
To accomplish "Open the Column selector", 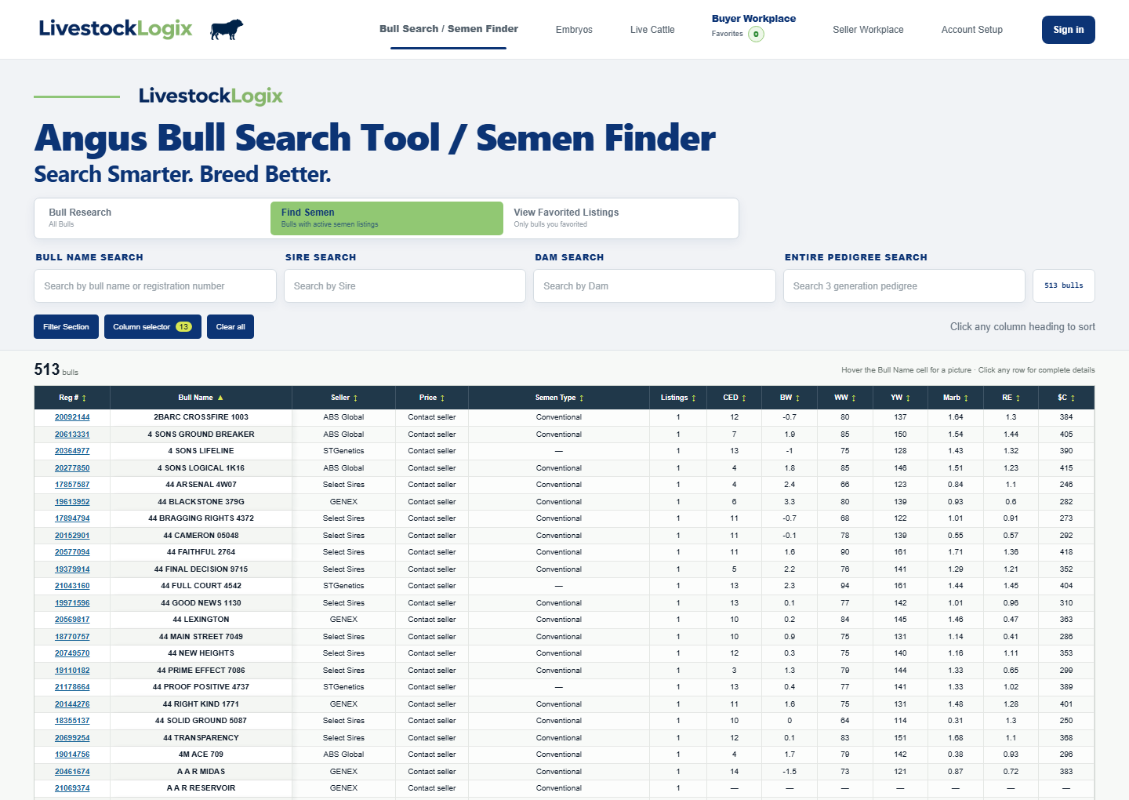I will pyautogui.click(x=153, y=327).
